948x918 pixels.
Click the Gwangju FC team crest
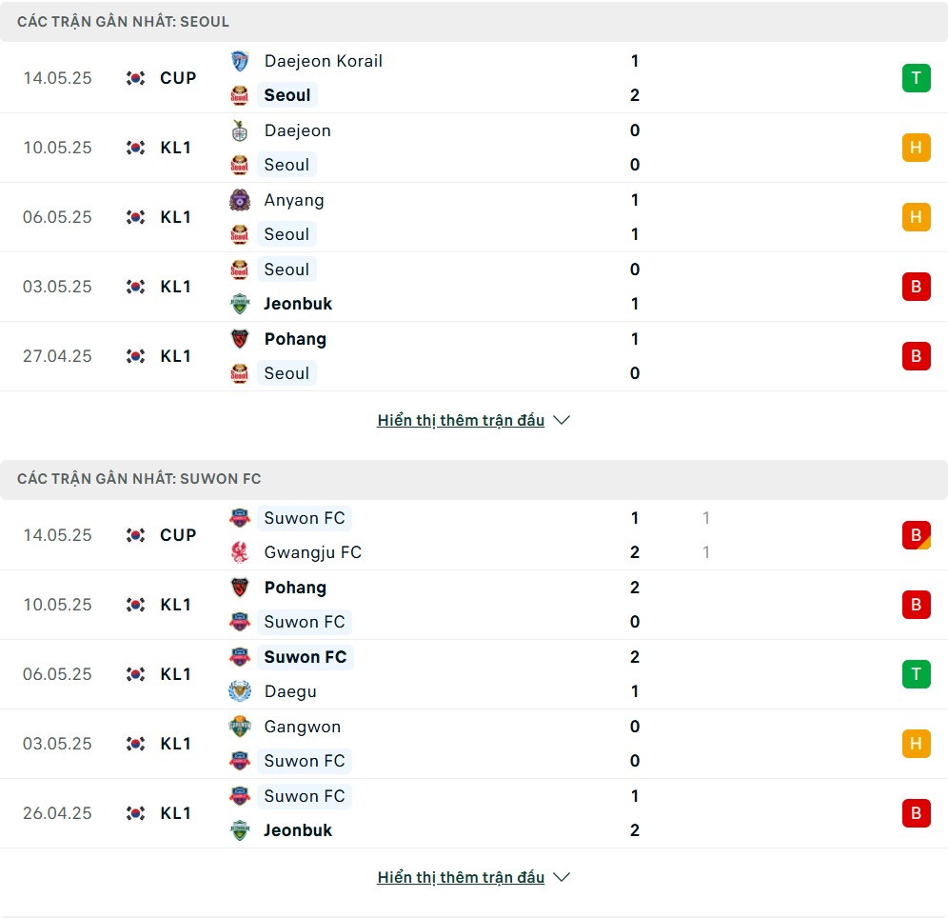(x=240, y=552)
